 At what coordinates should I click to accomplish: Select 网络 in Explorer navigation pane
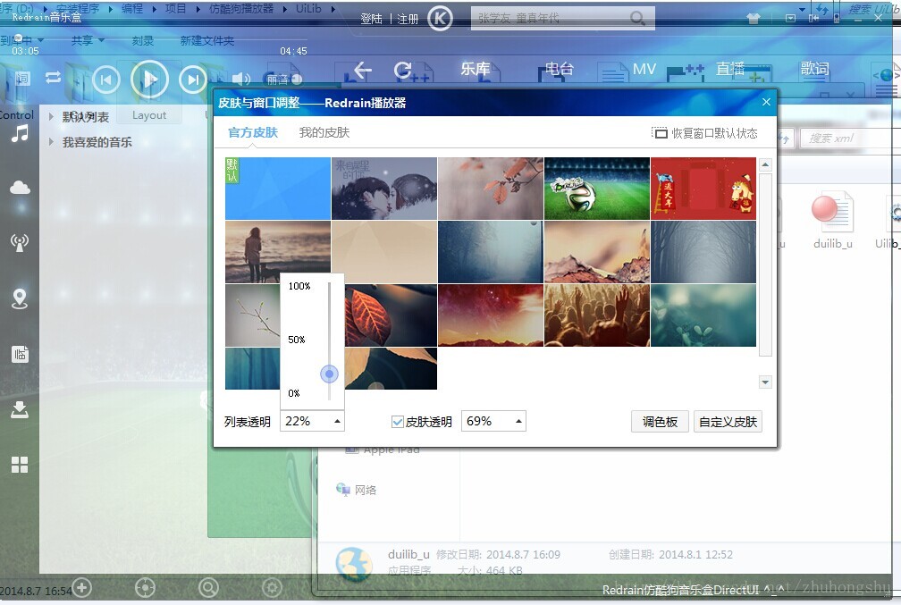357,490
